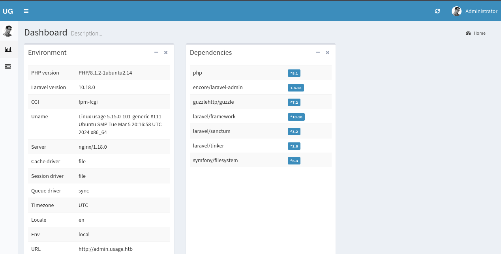Click the 1.8.18 laravel-admin badge
The width and height of the screenshot is (501, 254).
(296, 88)
